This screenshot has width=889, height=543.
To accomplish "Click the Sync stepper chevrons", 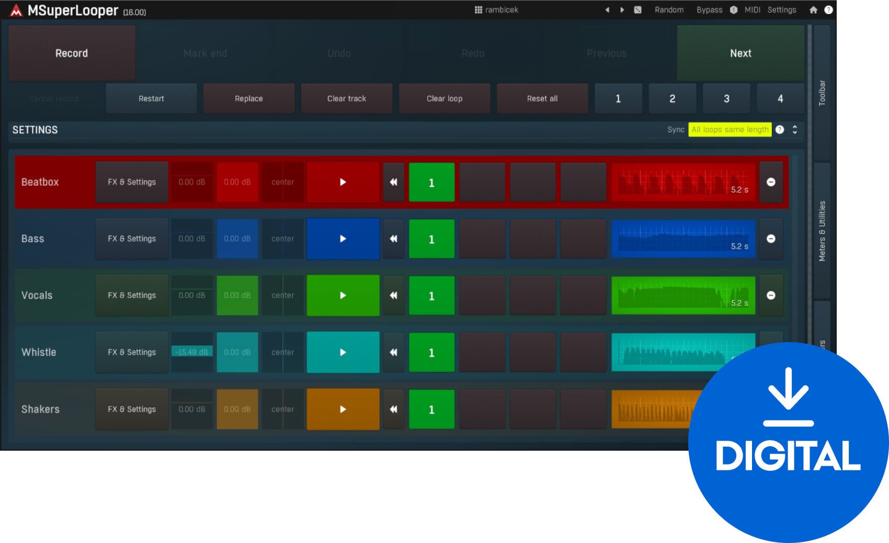I will point(795,129).
